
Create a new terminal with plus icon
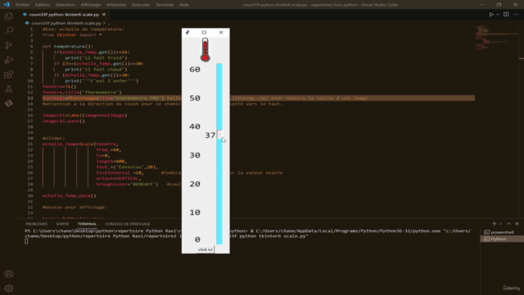pos(495,224)
